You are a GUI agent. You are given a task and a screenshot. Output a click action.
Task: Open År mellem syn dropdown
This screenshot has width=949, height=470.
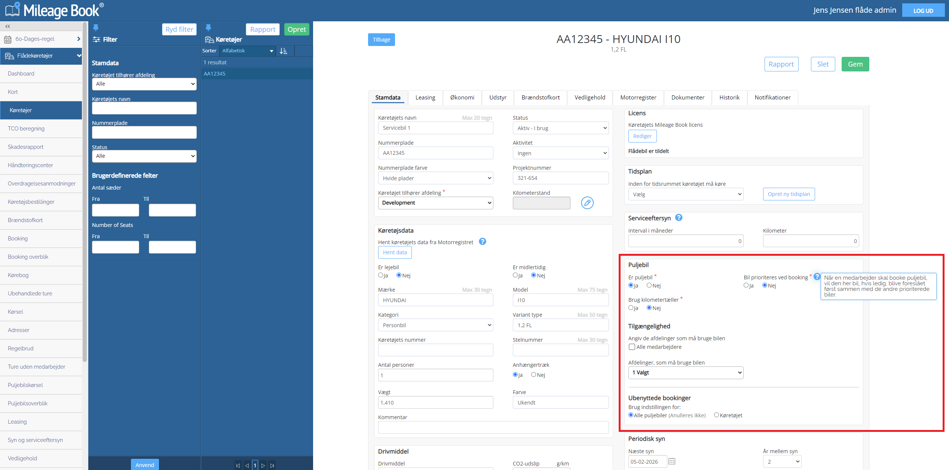click(782, 461)
